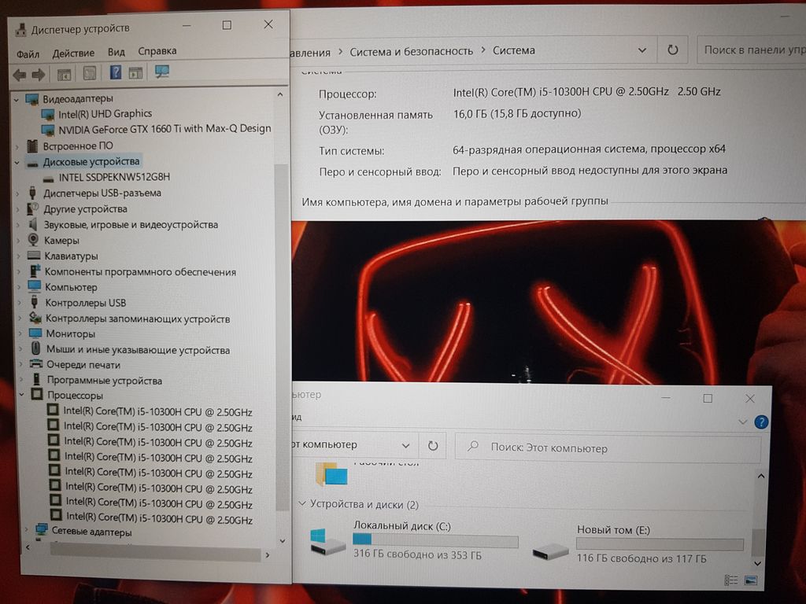Click the Help question mark toolbar icon

tap(115, 73)
